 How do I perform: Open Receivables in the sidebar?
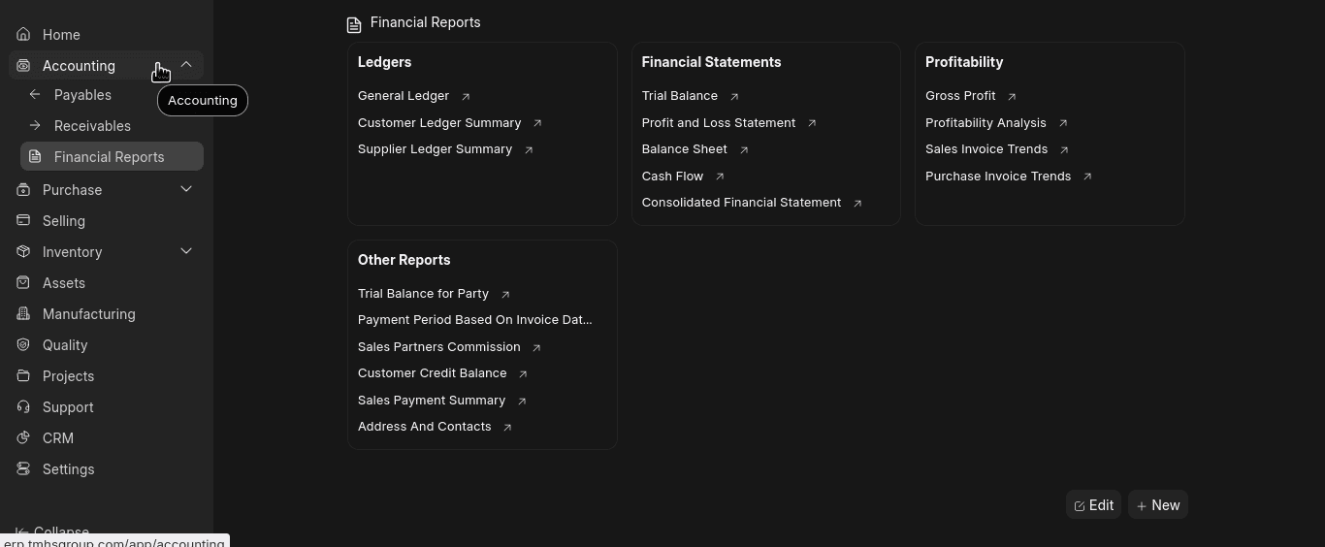[92, 126]
